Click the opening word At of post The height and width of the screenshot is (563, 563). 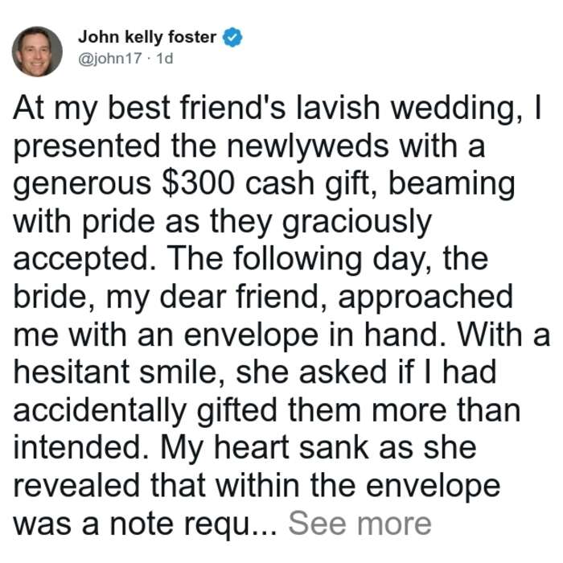(31, 108)
